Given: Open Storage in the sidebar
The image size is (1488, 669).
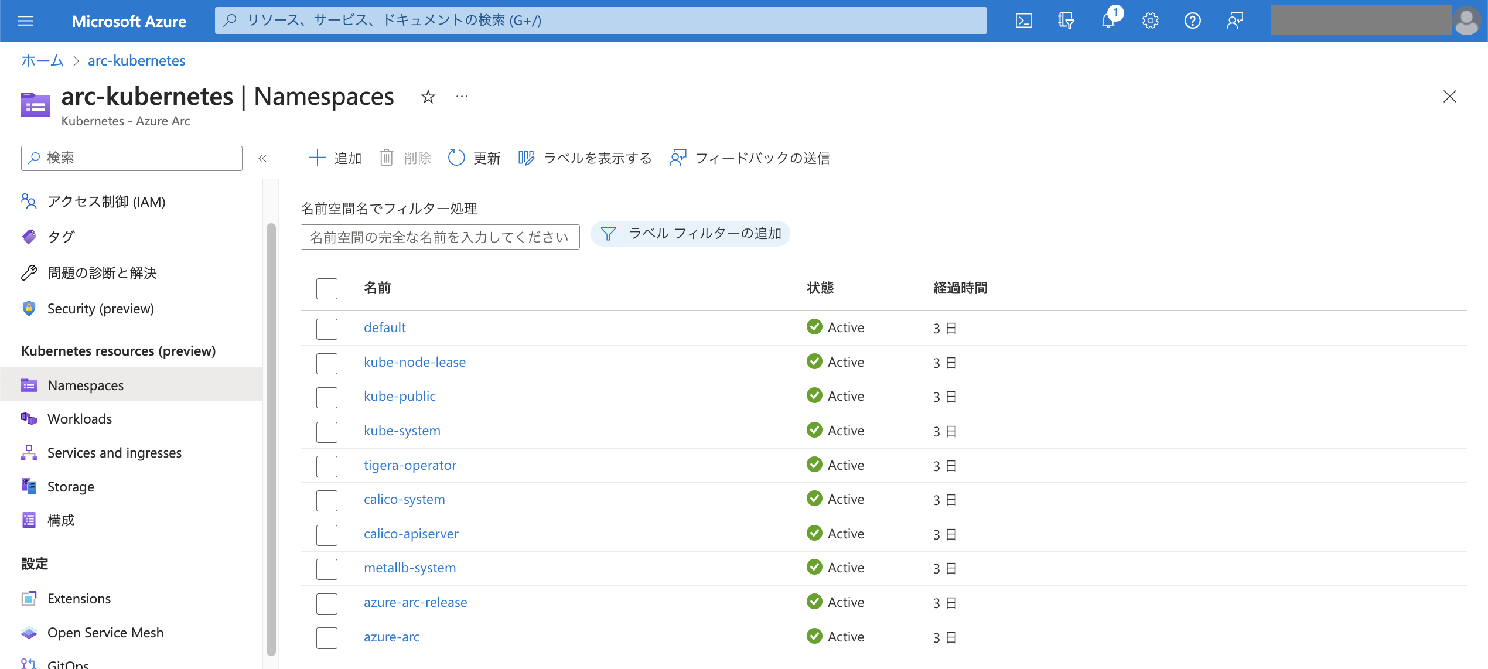Looking at the screenshot, I should 57,487.
